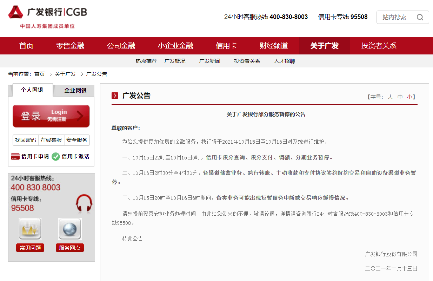
Task: Click the red arrow icon beside 广发公告 heading
Action: point(115,96)
